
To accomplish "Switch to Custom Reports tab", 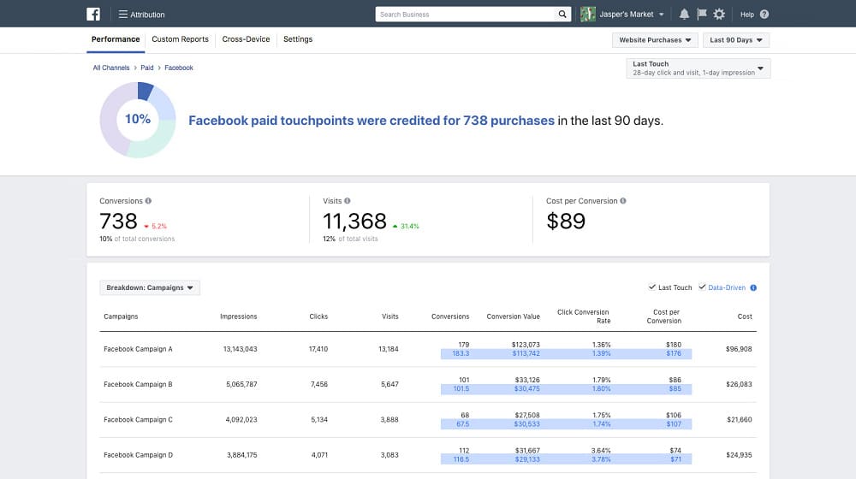I will click(x=180, y=39).
